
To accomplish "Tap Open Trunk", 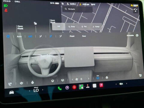I will tap(52, 21).
